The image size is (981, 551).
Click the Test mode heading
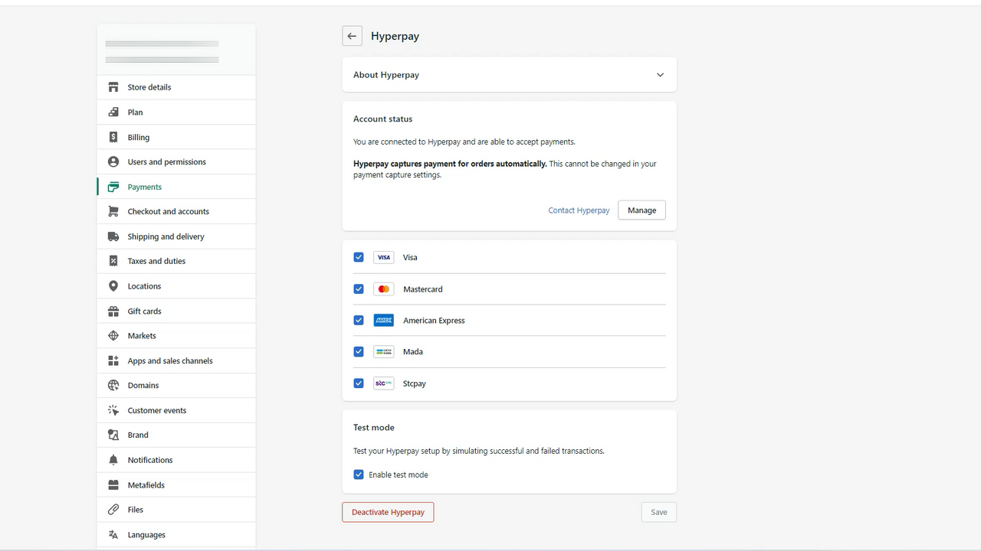[x=374, y=428]
